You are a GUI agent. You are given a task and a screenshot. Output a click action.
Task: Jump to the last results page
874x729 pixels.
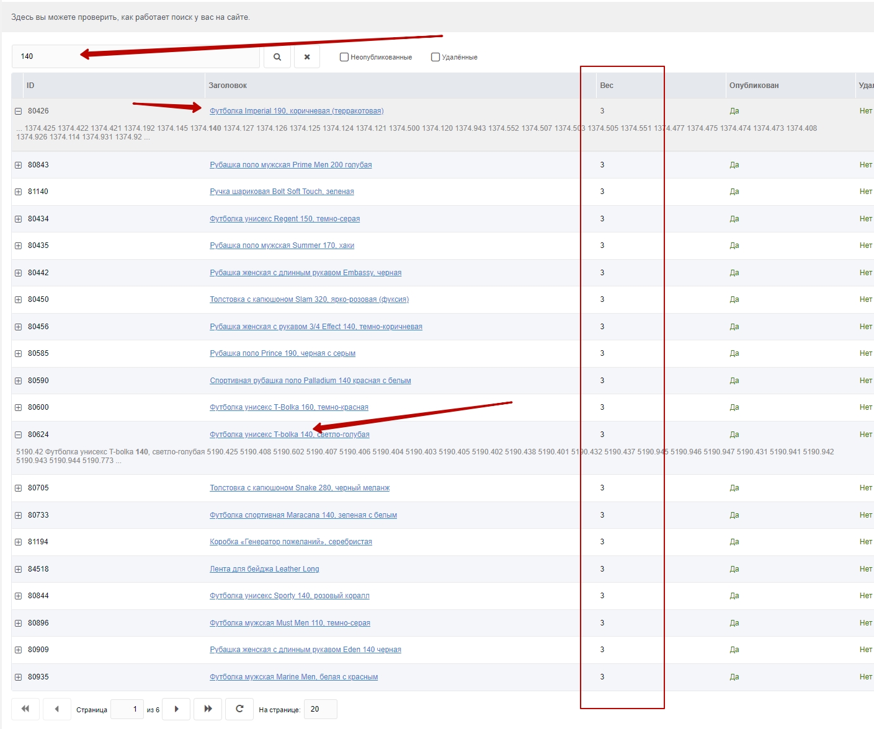tap(208, 709)
